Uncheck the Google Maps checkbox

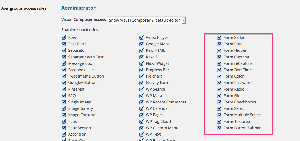point(141,44)
